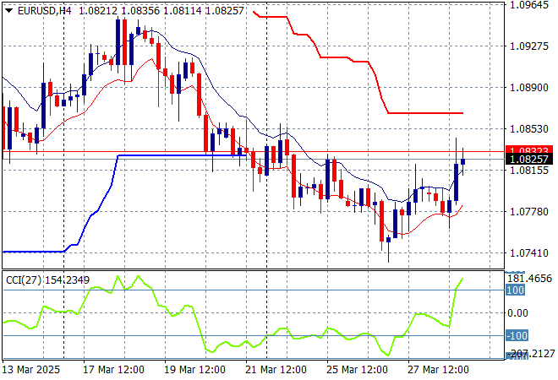Click the 21 Mar 12:00 time label
This screenshot has height=380, width=558.
(276, 370)
